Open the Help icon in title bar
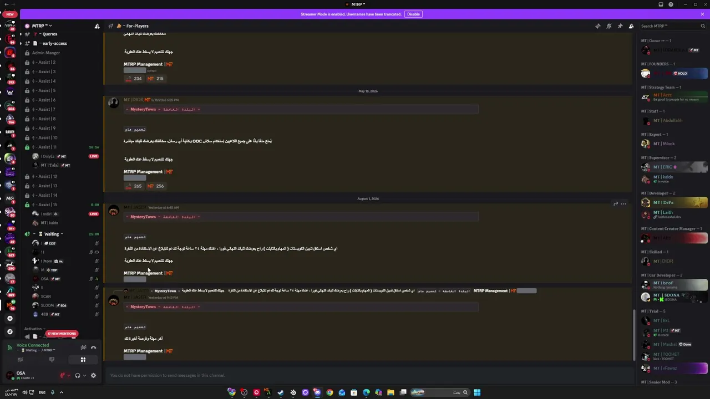710x399 pixels. point(671,4)
